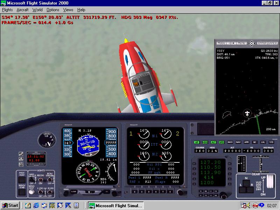Click the notepad-and-pencil Quick Launch icon
Image resolution: width=280 pixels, height=210 pixels.
28,205
